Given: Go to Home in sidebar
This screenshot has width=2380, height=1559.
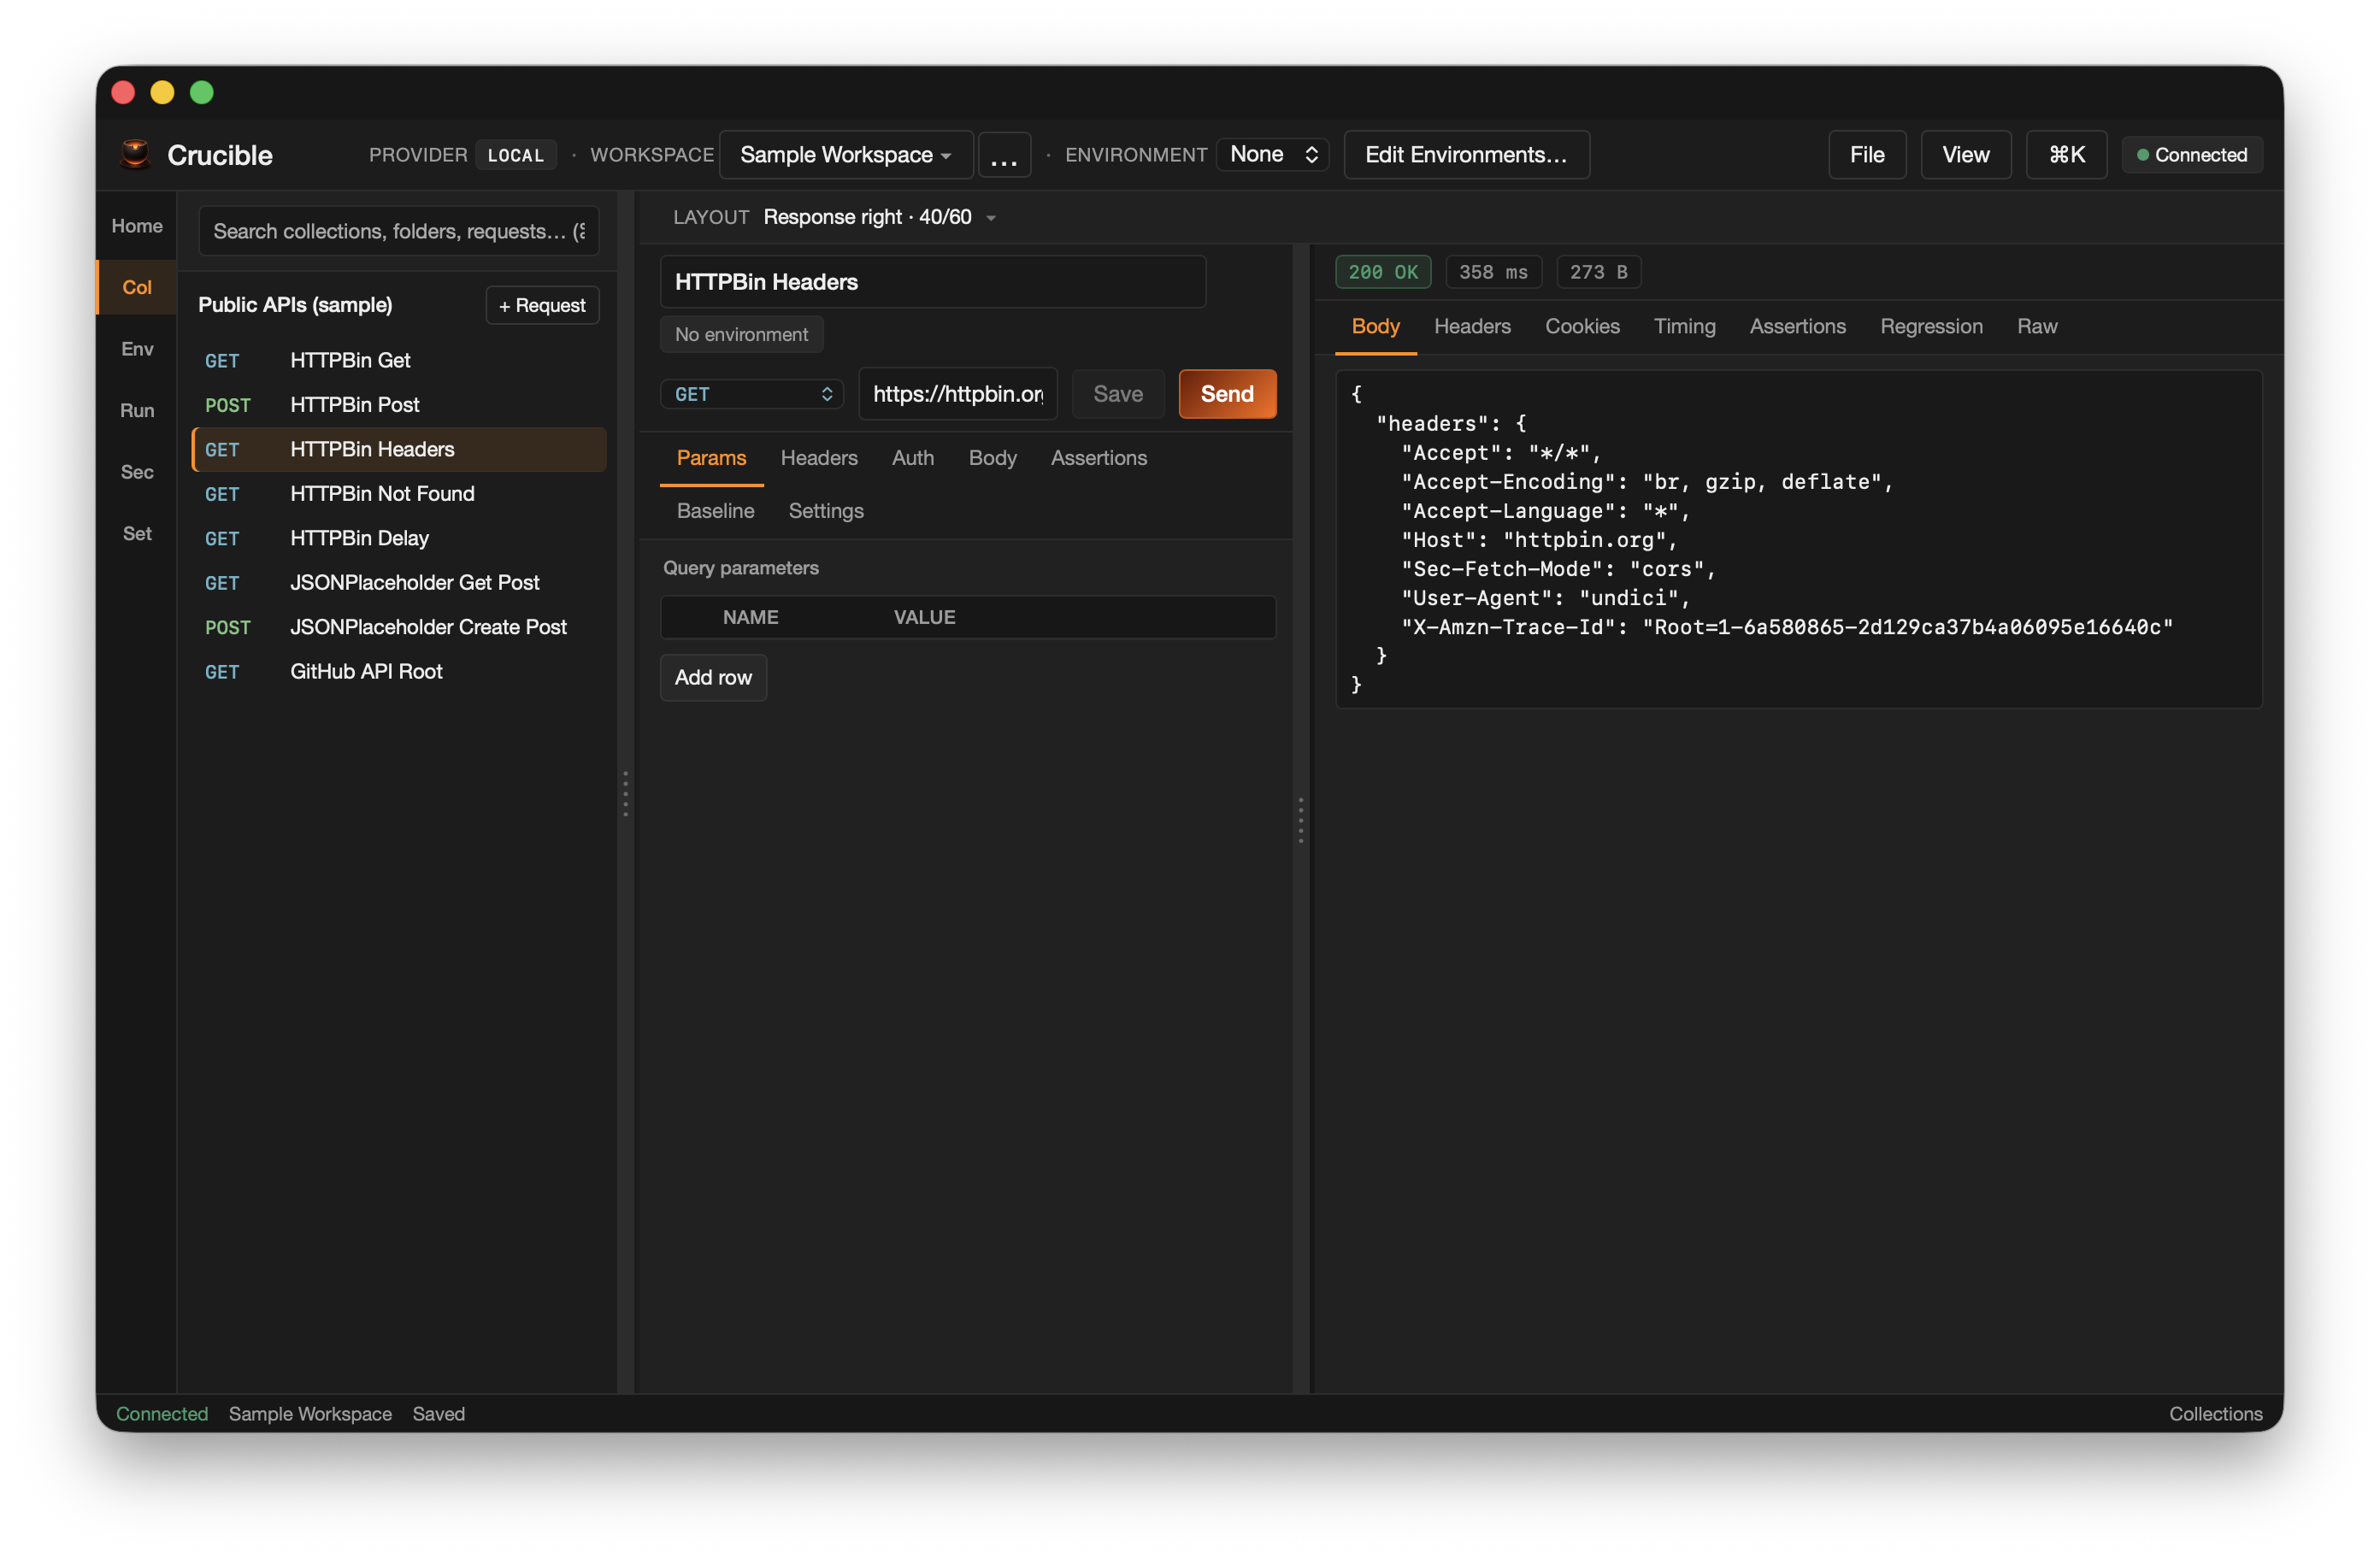Looking at the screenshot, I should 137,226.
